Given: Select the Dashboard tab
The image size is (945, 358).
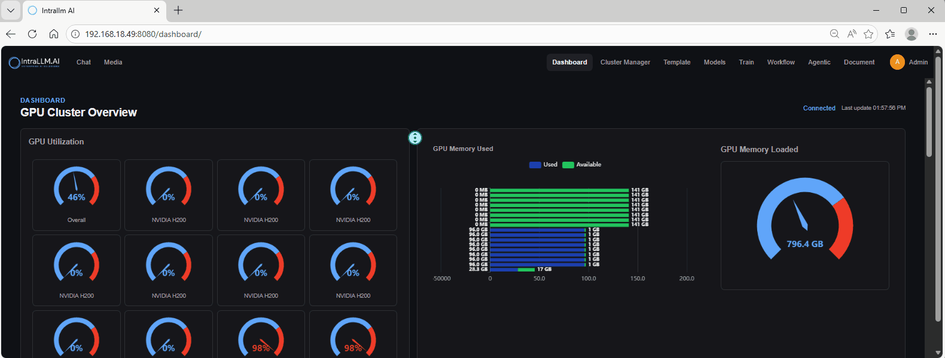Looking at the screenshot, I should (569, 62).
